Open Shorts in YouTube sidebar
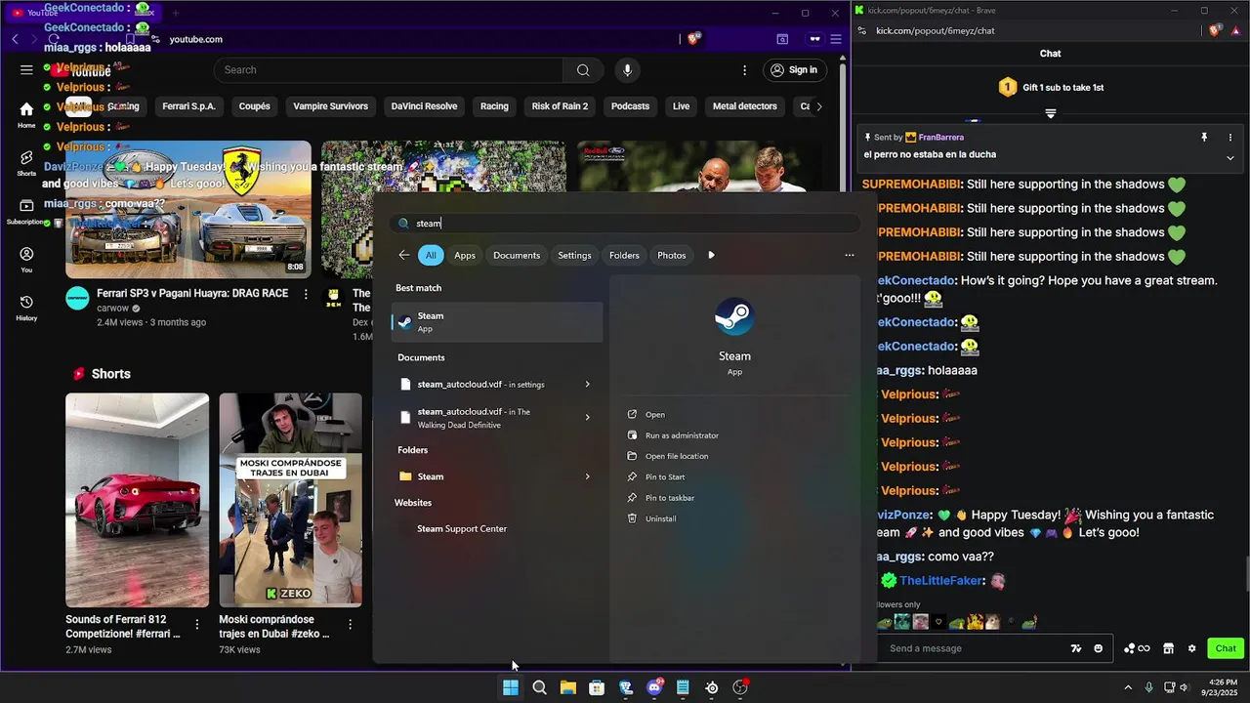Viewport: 1250px width, 703px height. tap(26, 163)
